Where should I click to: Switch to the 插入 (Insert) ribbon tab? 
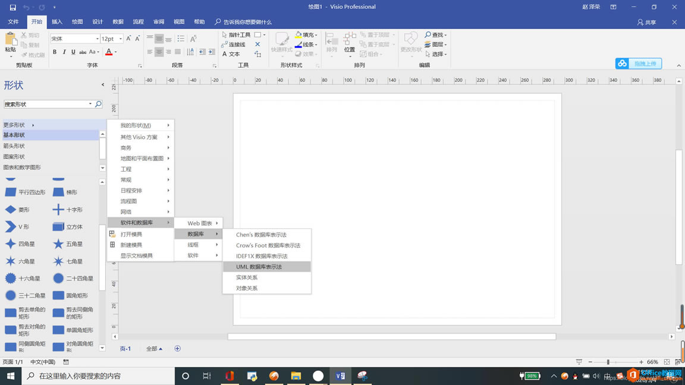pyautogui.click(x=56, y=21)
